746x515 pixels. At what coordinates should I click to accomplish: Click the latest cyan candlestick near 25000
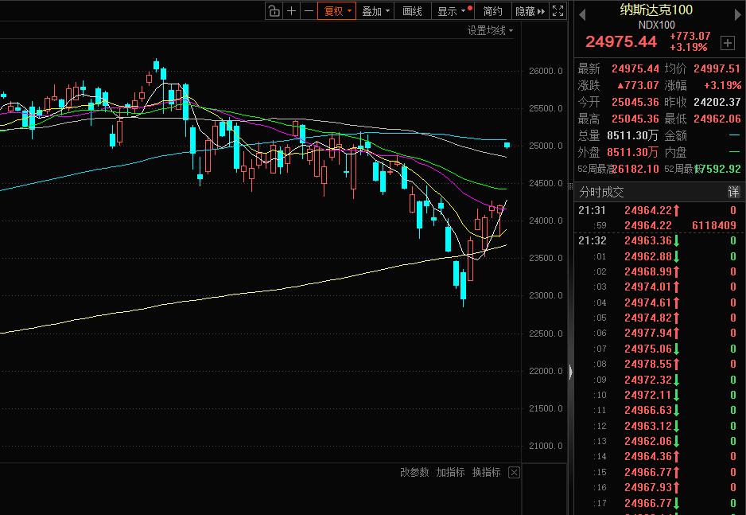point(507,145)
